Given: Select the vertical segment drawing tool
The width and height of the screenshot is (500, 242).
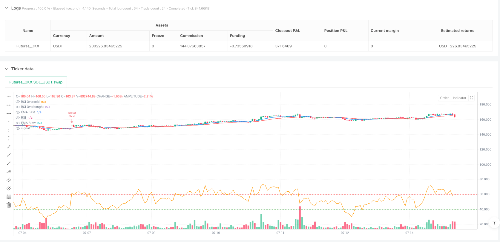Looking at the screenshot, I should tap(9, 138).
